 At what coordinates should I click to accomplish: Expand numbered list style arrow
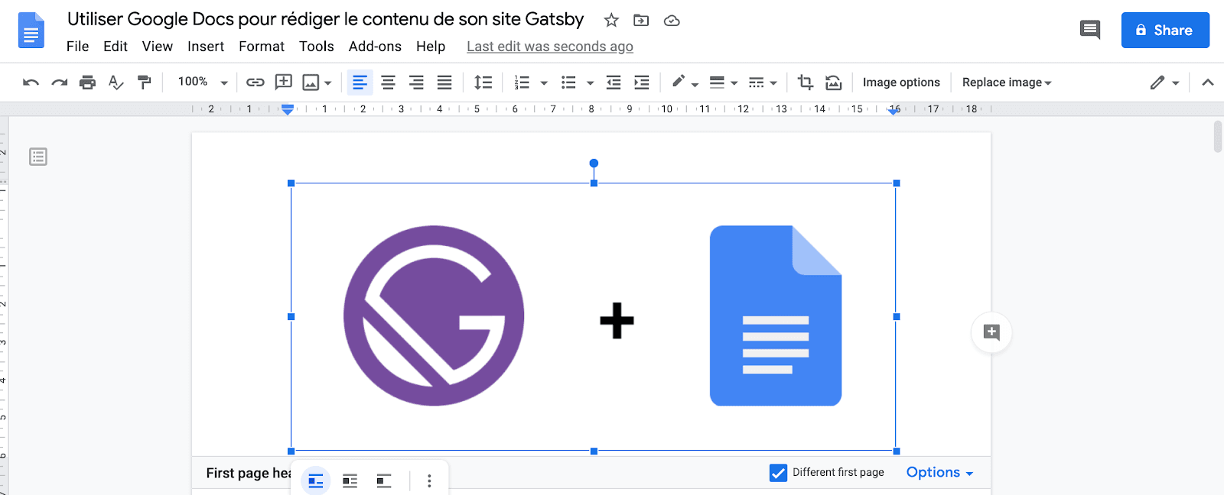pos(544,83)
